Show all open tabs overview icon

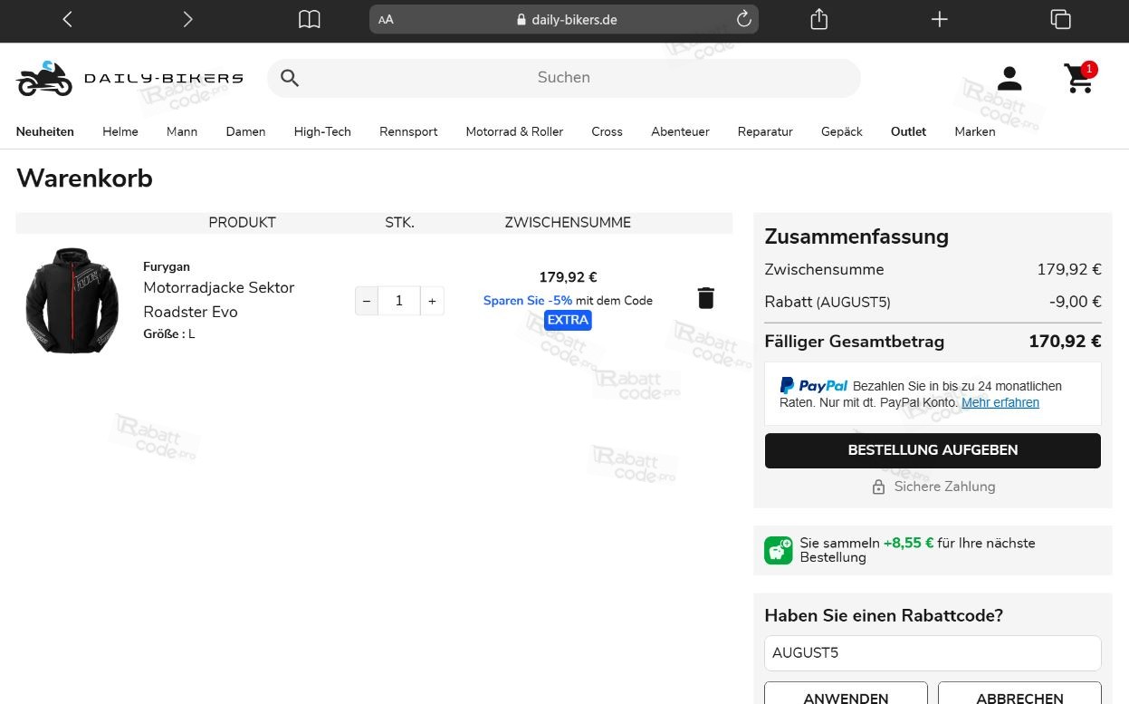tap(1060, 19)
